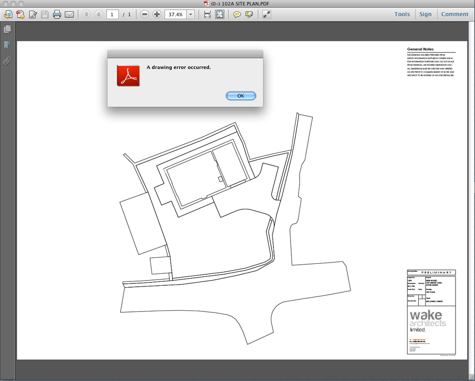Viewport: 475px width, 381px height.
Task: Open the zoom level dropdown arrow
Action: [191, 14]
